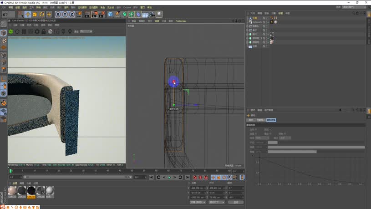Toggle Autokeying in timeline controls
Image resolution: width=371 pixels, height=209 pixels.
pos(200,177)
